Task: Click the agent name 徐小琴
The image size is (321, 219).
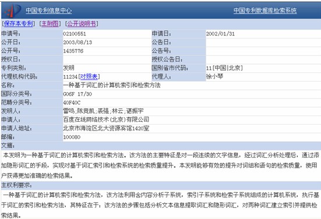Action: point(214,76)
